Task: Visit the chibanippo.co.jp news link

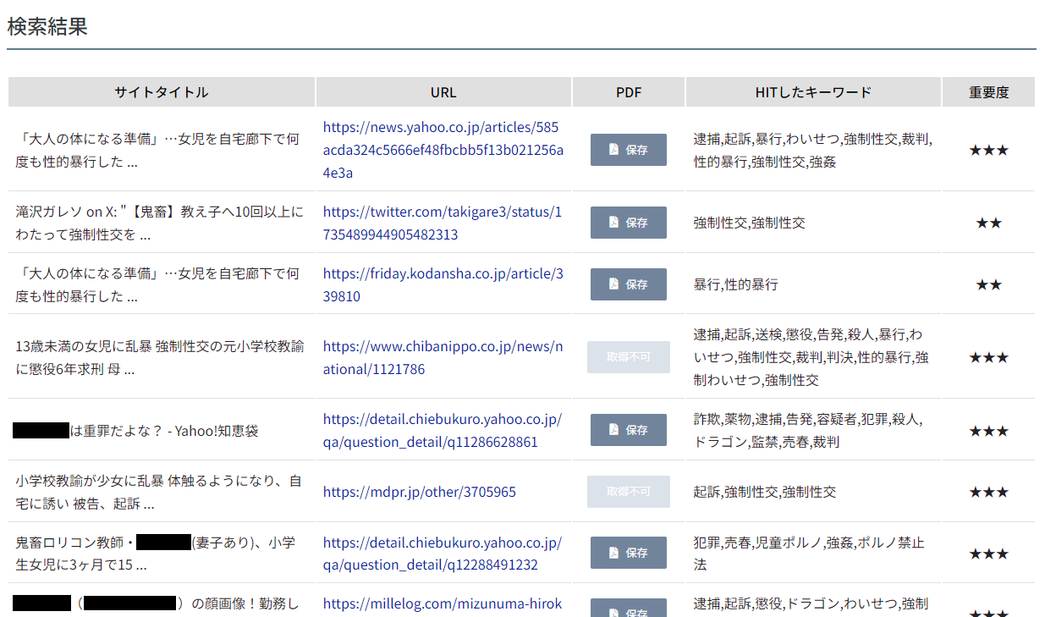Action: coord(443,357)
